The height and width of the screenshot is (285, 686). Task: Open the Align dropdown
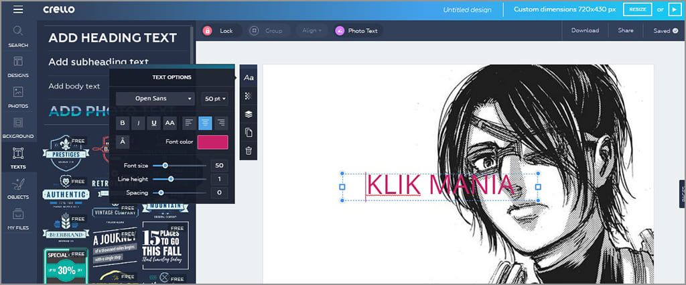pyautogui.click(x=312, y=31)
